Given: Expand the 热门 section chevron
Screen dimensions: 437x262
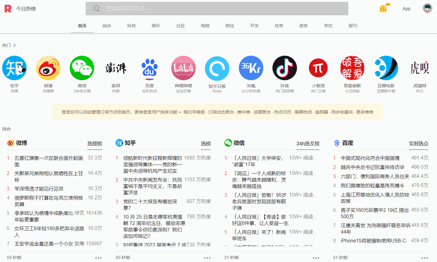Looking at the screenshot, I should click(x=14, y=45).
